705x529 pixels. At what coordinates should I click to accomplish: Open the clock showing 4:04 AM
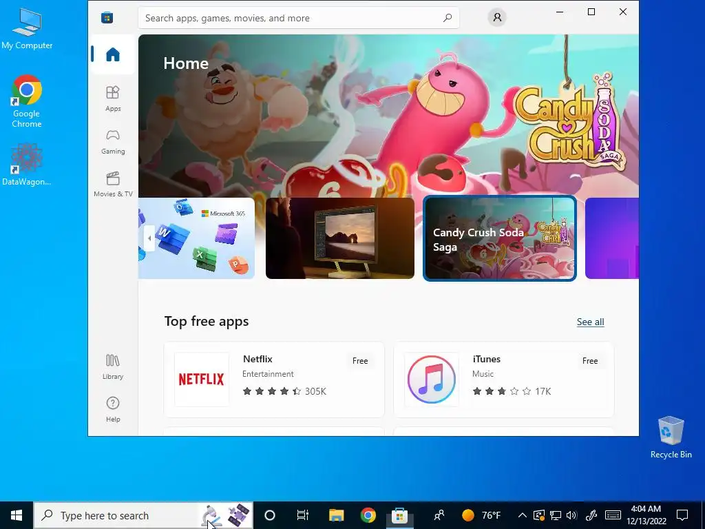coord(646,515)
